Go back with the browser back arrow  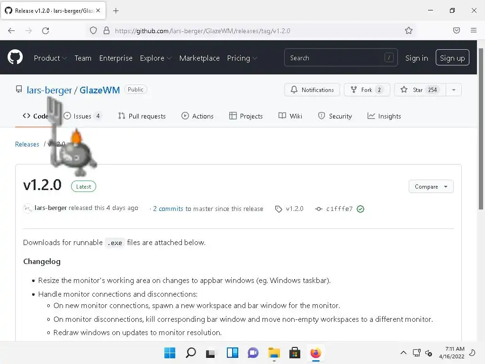[x=11, y=31]
